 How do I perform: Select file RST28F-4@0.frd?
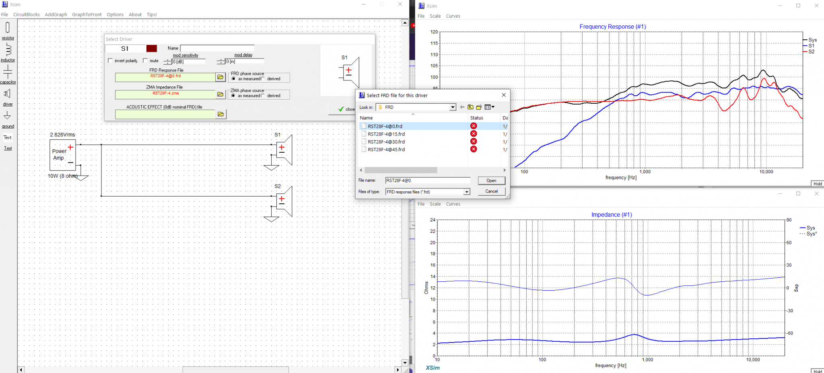coord(385,126)
